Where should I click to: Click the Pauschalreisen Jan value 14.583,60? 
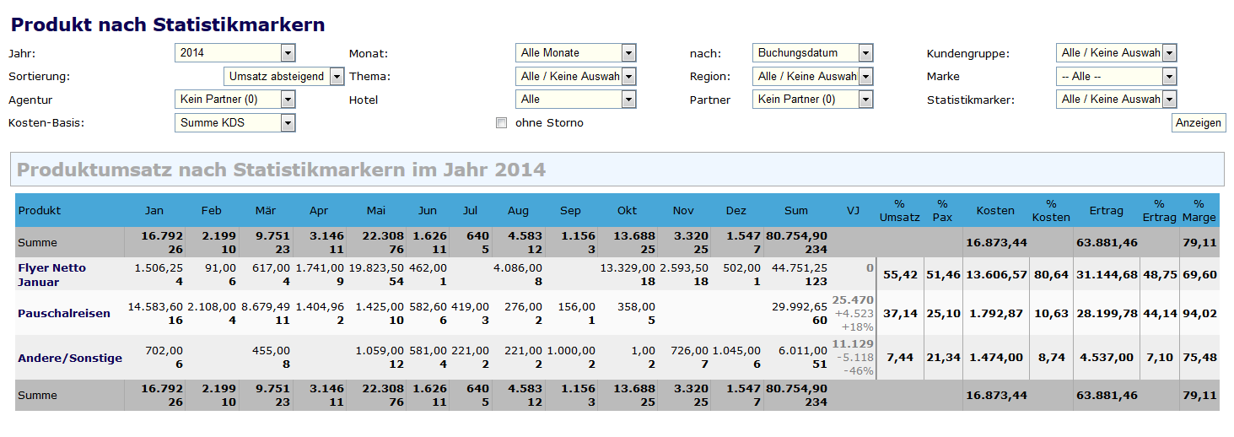point(155,307)
